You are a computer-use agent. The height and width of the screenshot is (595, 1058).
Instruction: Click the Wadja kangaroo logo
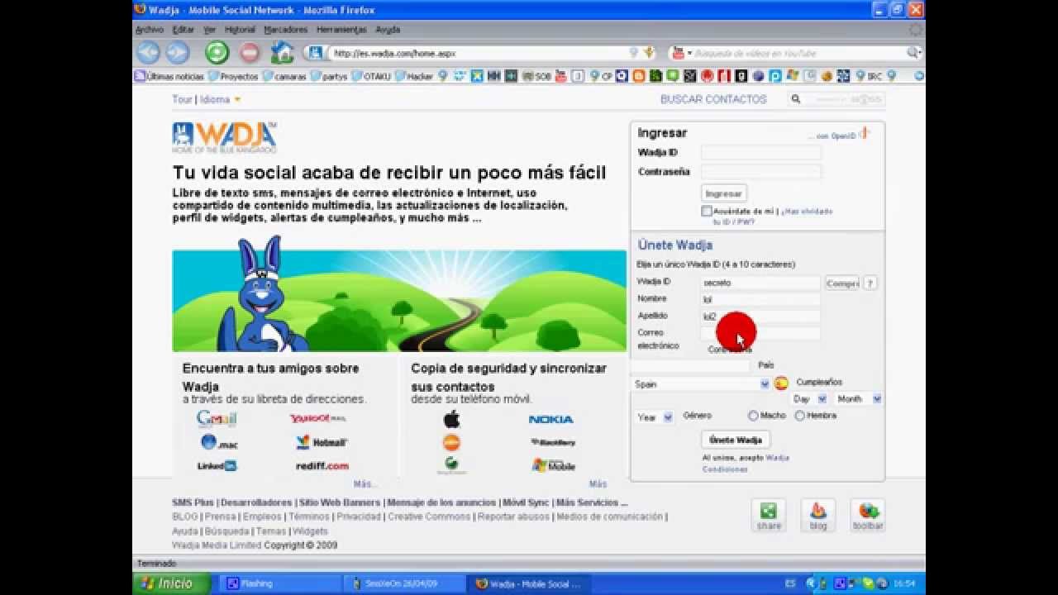click(224, 137)
